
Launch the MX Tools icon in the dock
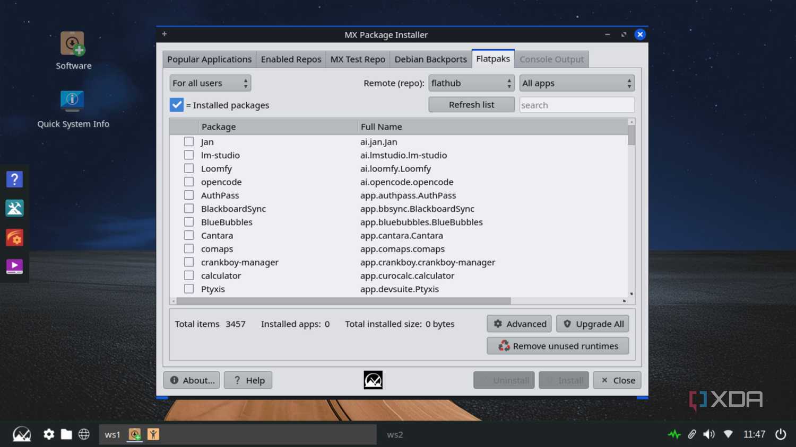pos(14,208)
